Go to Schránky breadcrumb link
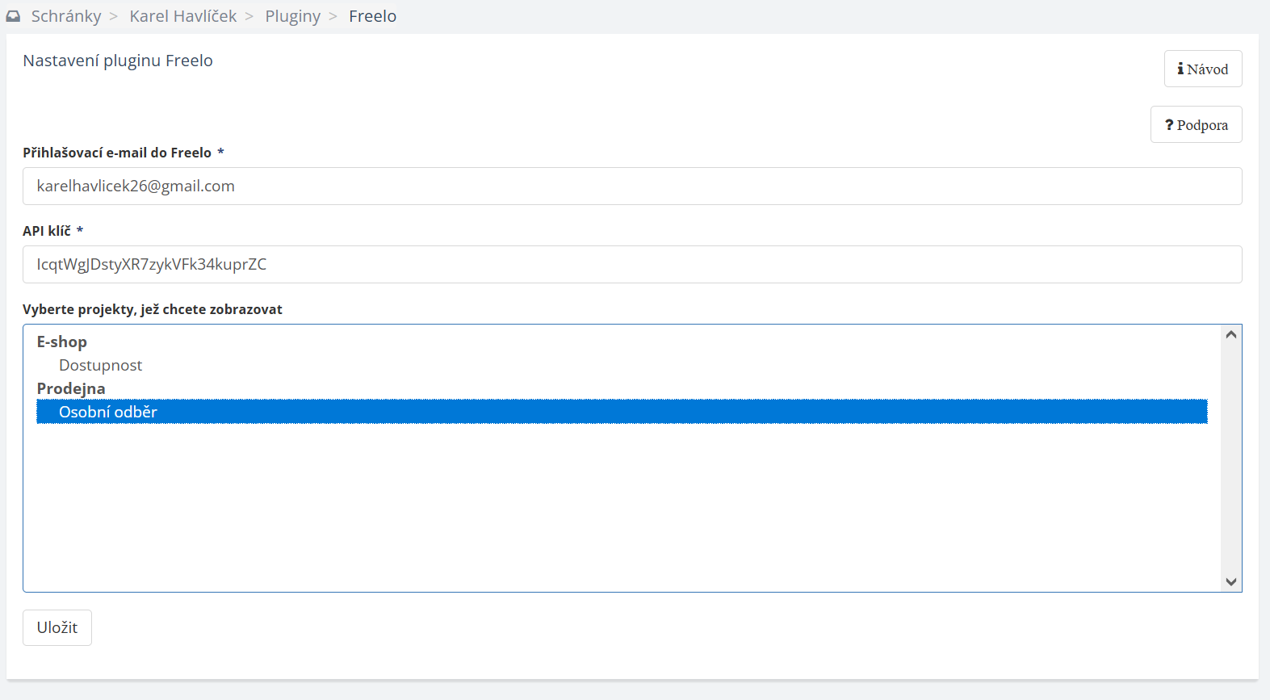Screen dimensions: 1270x700 66,16
